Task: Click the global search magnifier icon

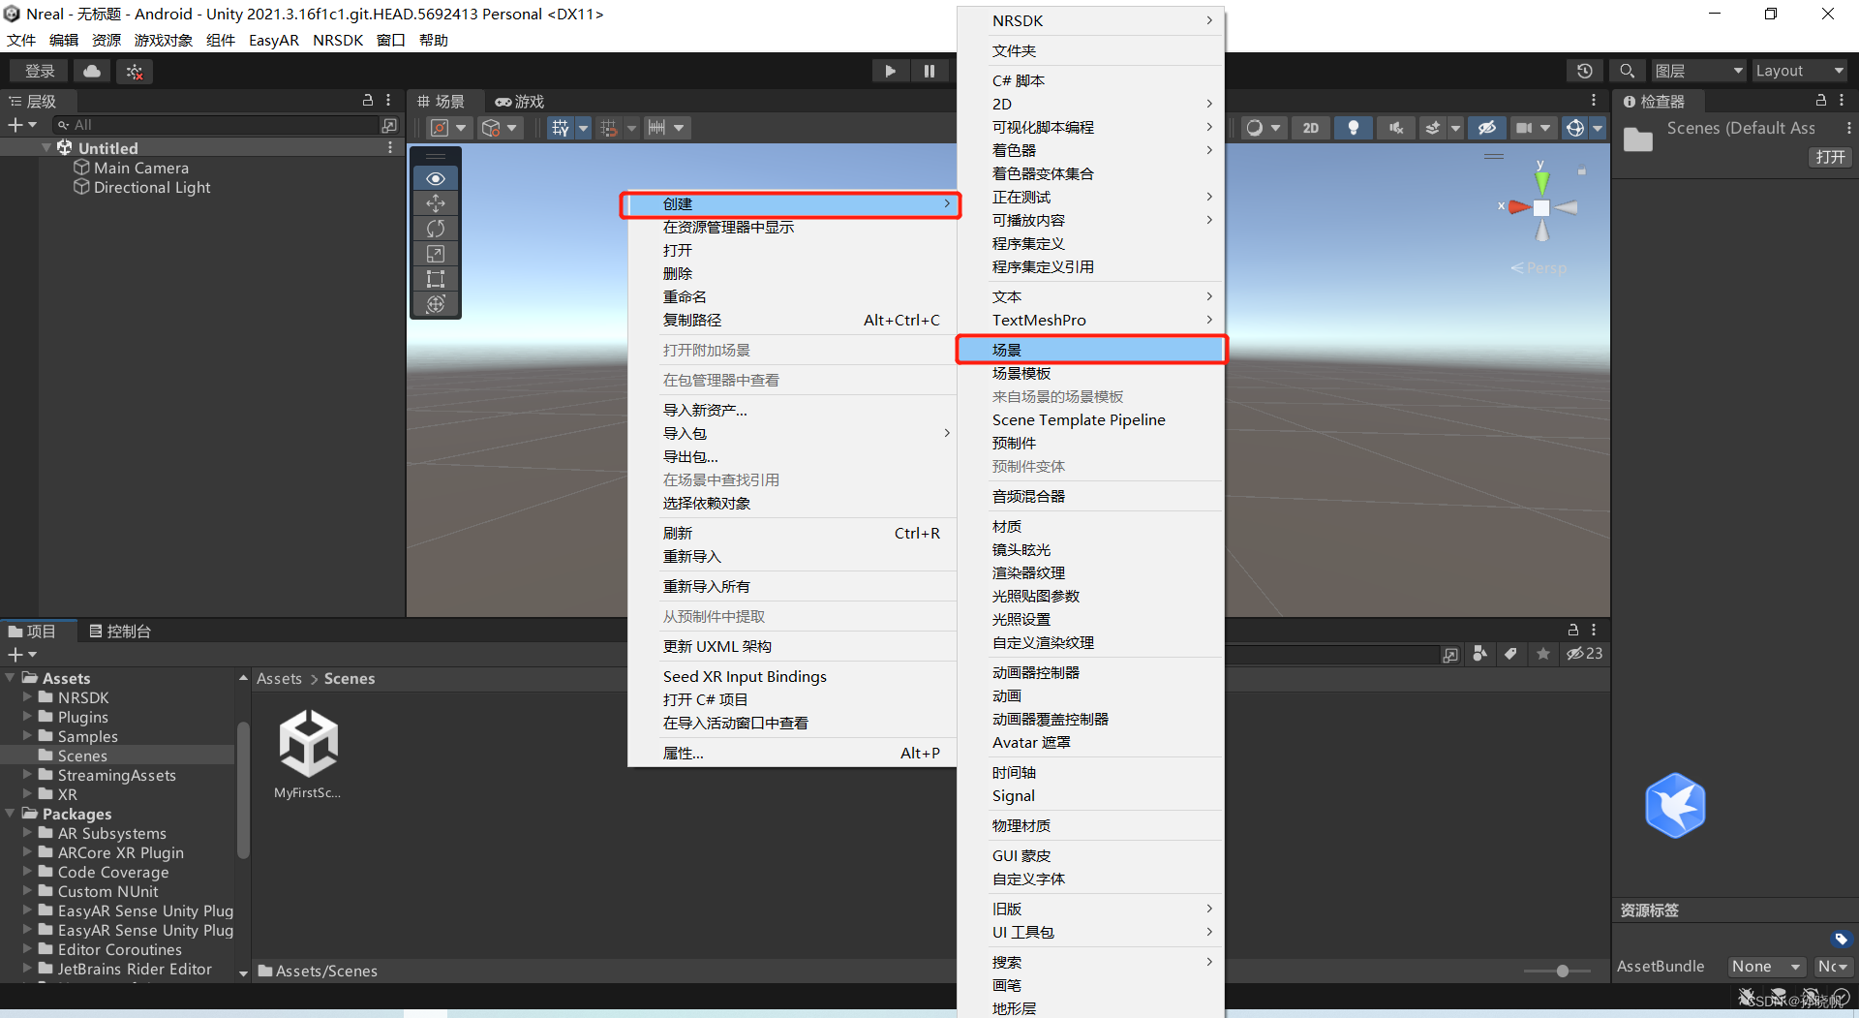Action: tap(1627, 71)
